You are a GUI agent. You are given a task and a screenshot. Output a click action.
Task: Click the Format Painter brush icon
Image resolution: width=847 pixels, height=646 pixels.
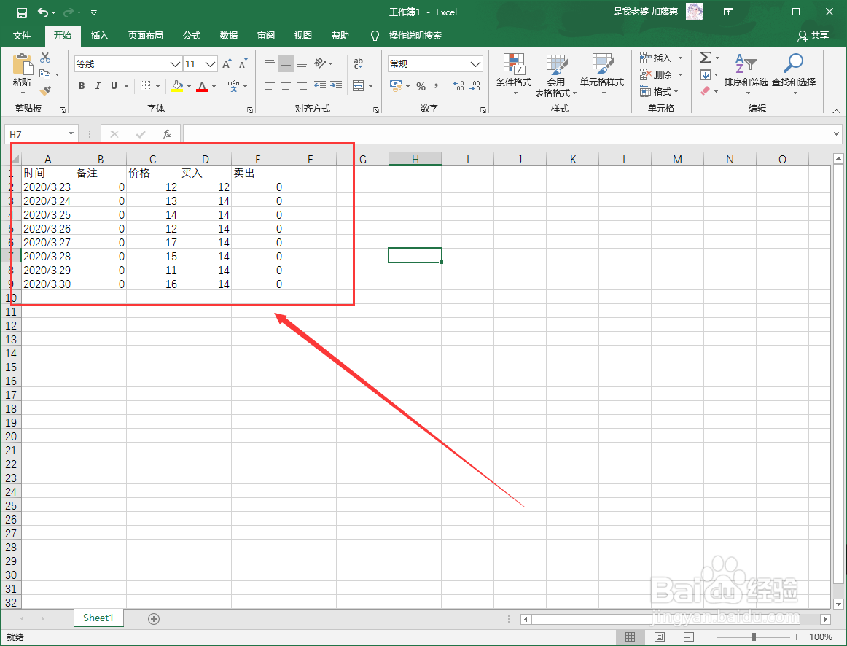45,91
